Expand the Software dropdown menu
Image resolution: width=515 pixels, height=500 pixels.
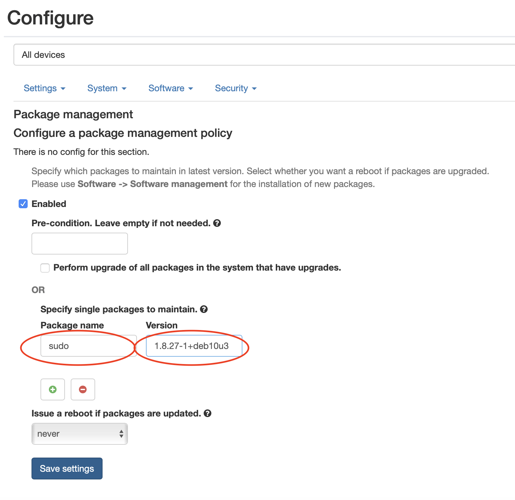click(x=171, y=88)
